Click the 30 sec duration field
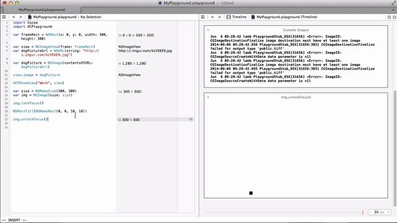Screen dimensions: 397x223 point(379,212)
